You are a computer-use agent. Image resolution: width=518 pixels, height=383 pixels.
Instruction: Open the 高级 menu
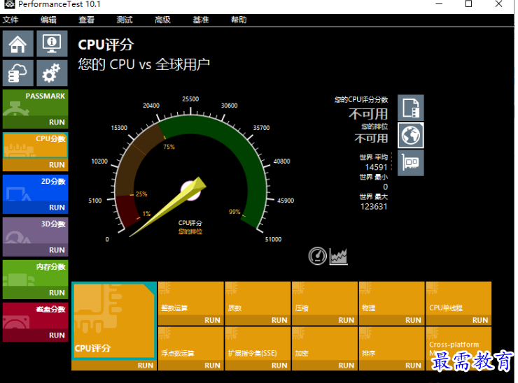tap(162, 20)
